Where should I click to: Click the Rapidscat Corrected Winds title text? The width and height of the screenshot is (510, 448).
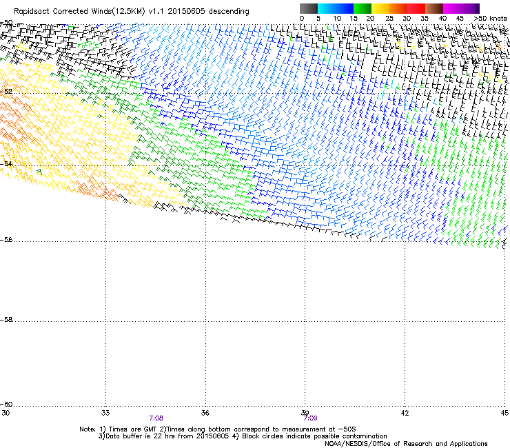point(132,12)
